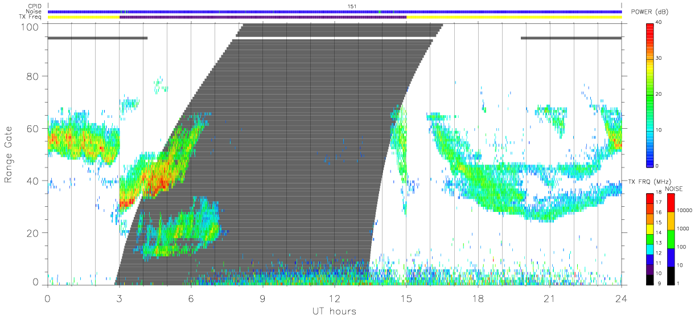Click the NOISE legend color bar
Viewport: 699px width, 323px height.
(x=671, y=239)
